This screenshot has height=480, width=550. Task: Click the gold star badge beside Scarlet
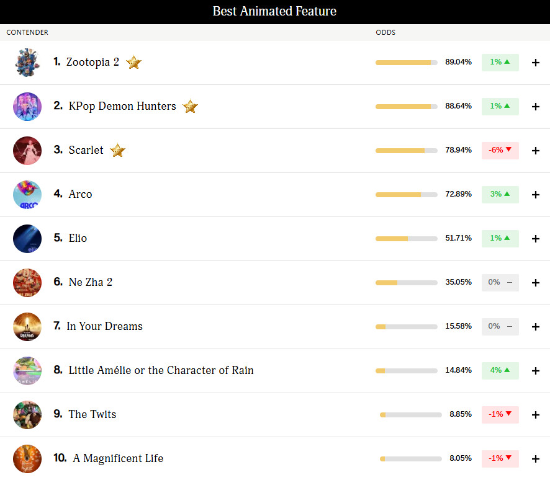click(117, 151)
